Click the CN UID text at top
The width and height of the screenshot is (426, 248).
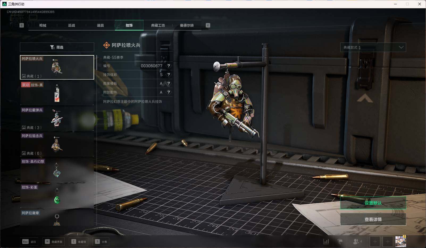(x=31, y=12)
